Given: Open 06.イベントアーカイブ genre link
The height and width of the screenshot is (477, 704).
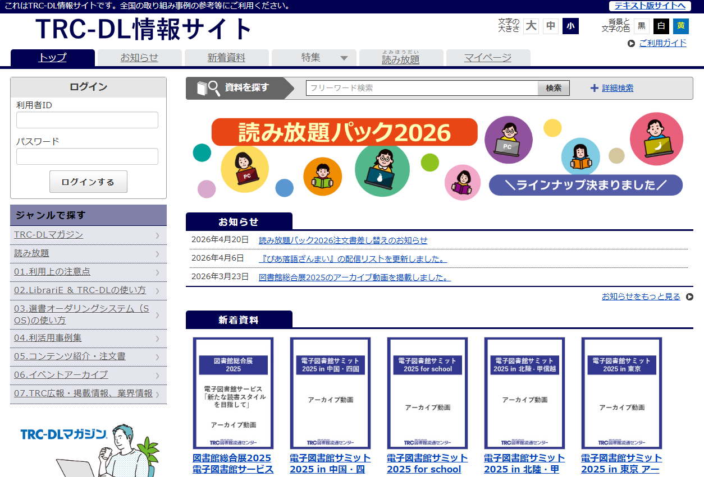Looking at the screenshot, I should pos(61,375).
